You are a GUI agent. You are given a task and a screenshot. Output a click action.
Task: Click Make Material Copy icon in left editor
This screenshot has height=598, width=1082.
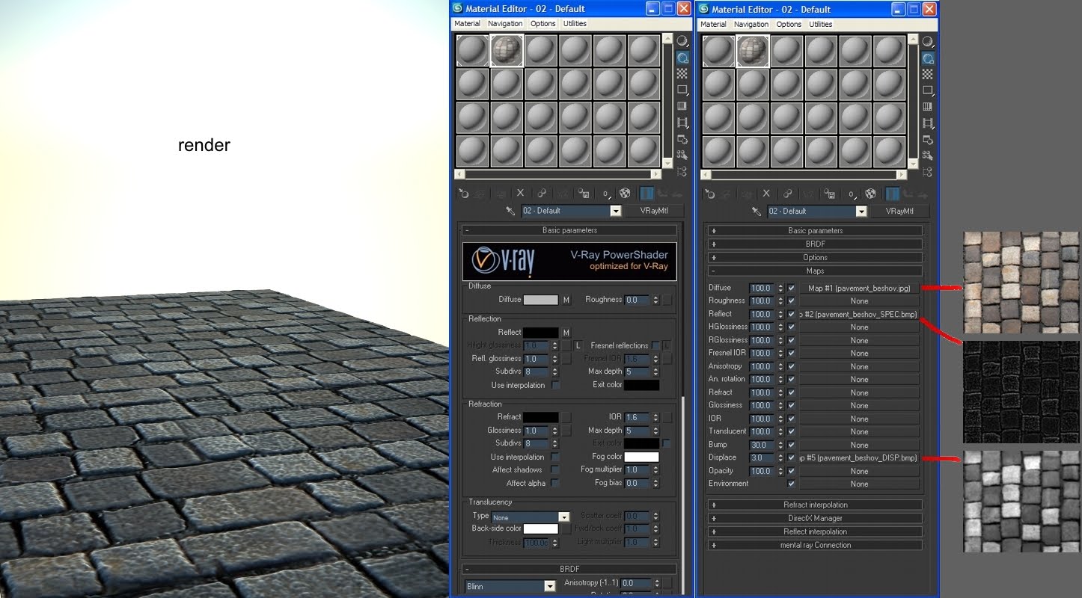click(542, 194)
